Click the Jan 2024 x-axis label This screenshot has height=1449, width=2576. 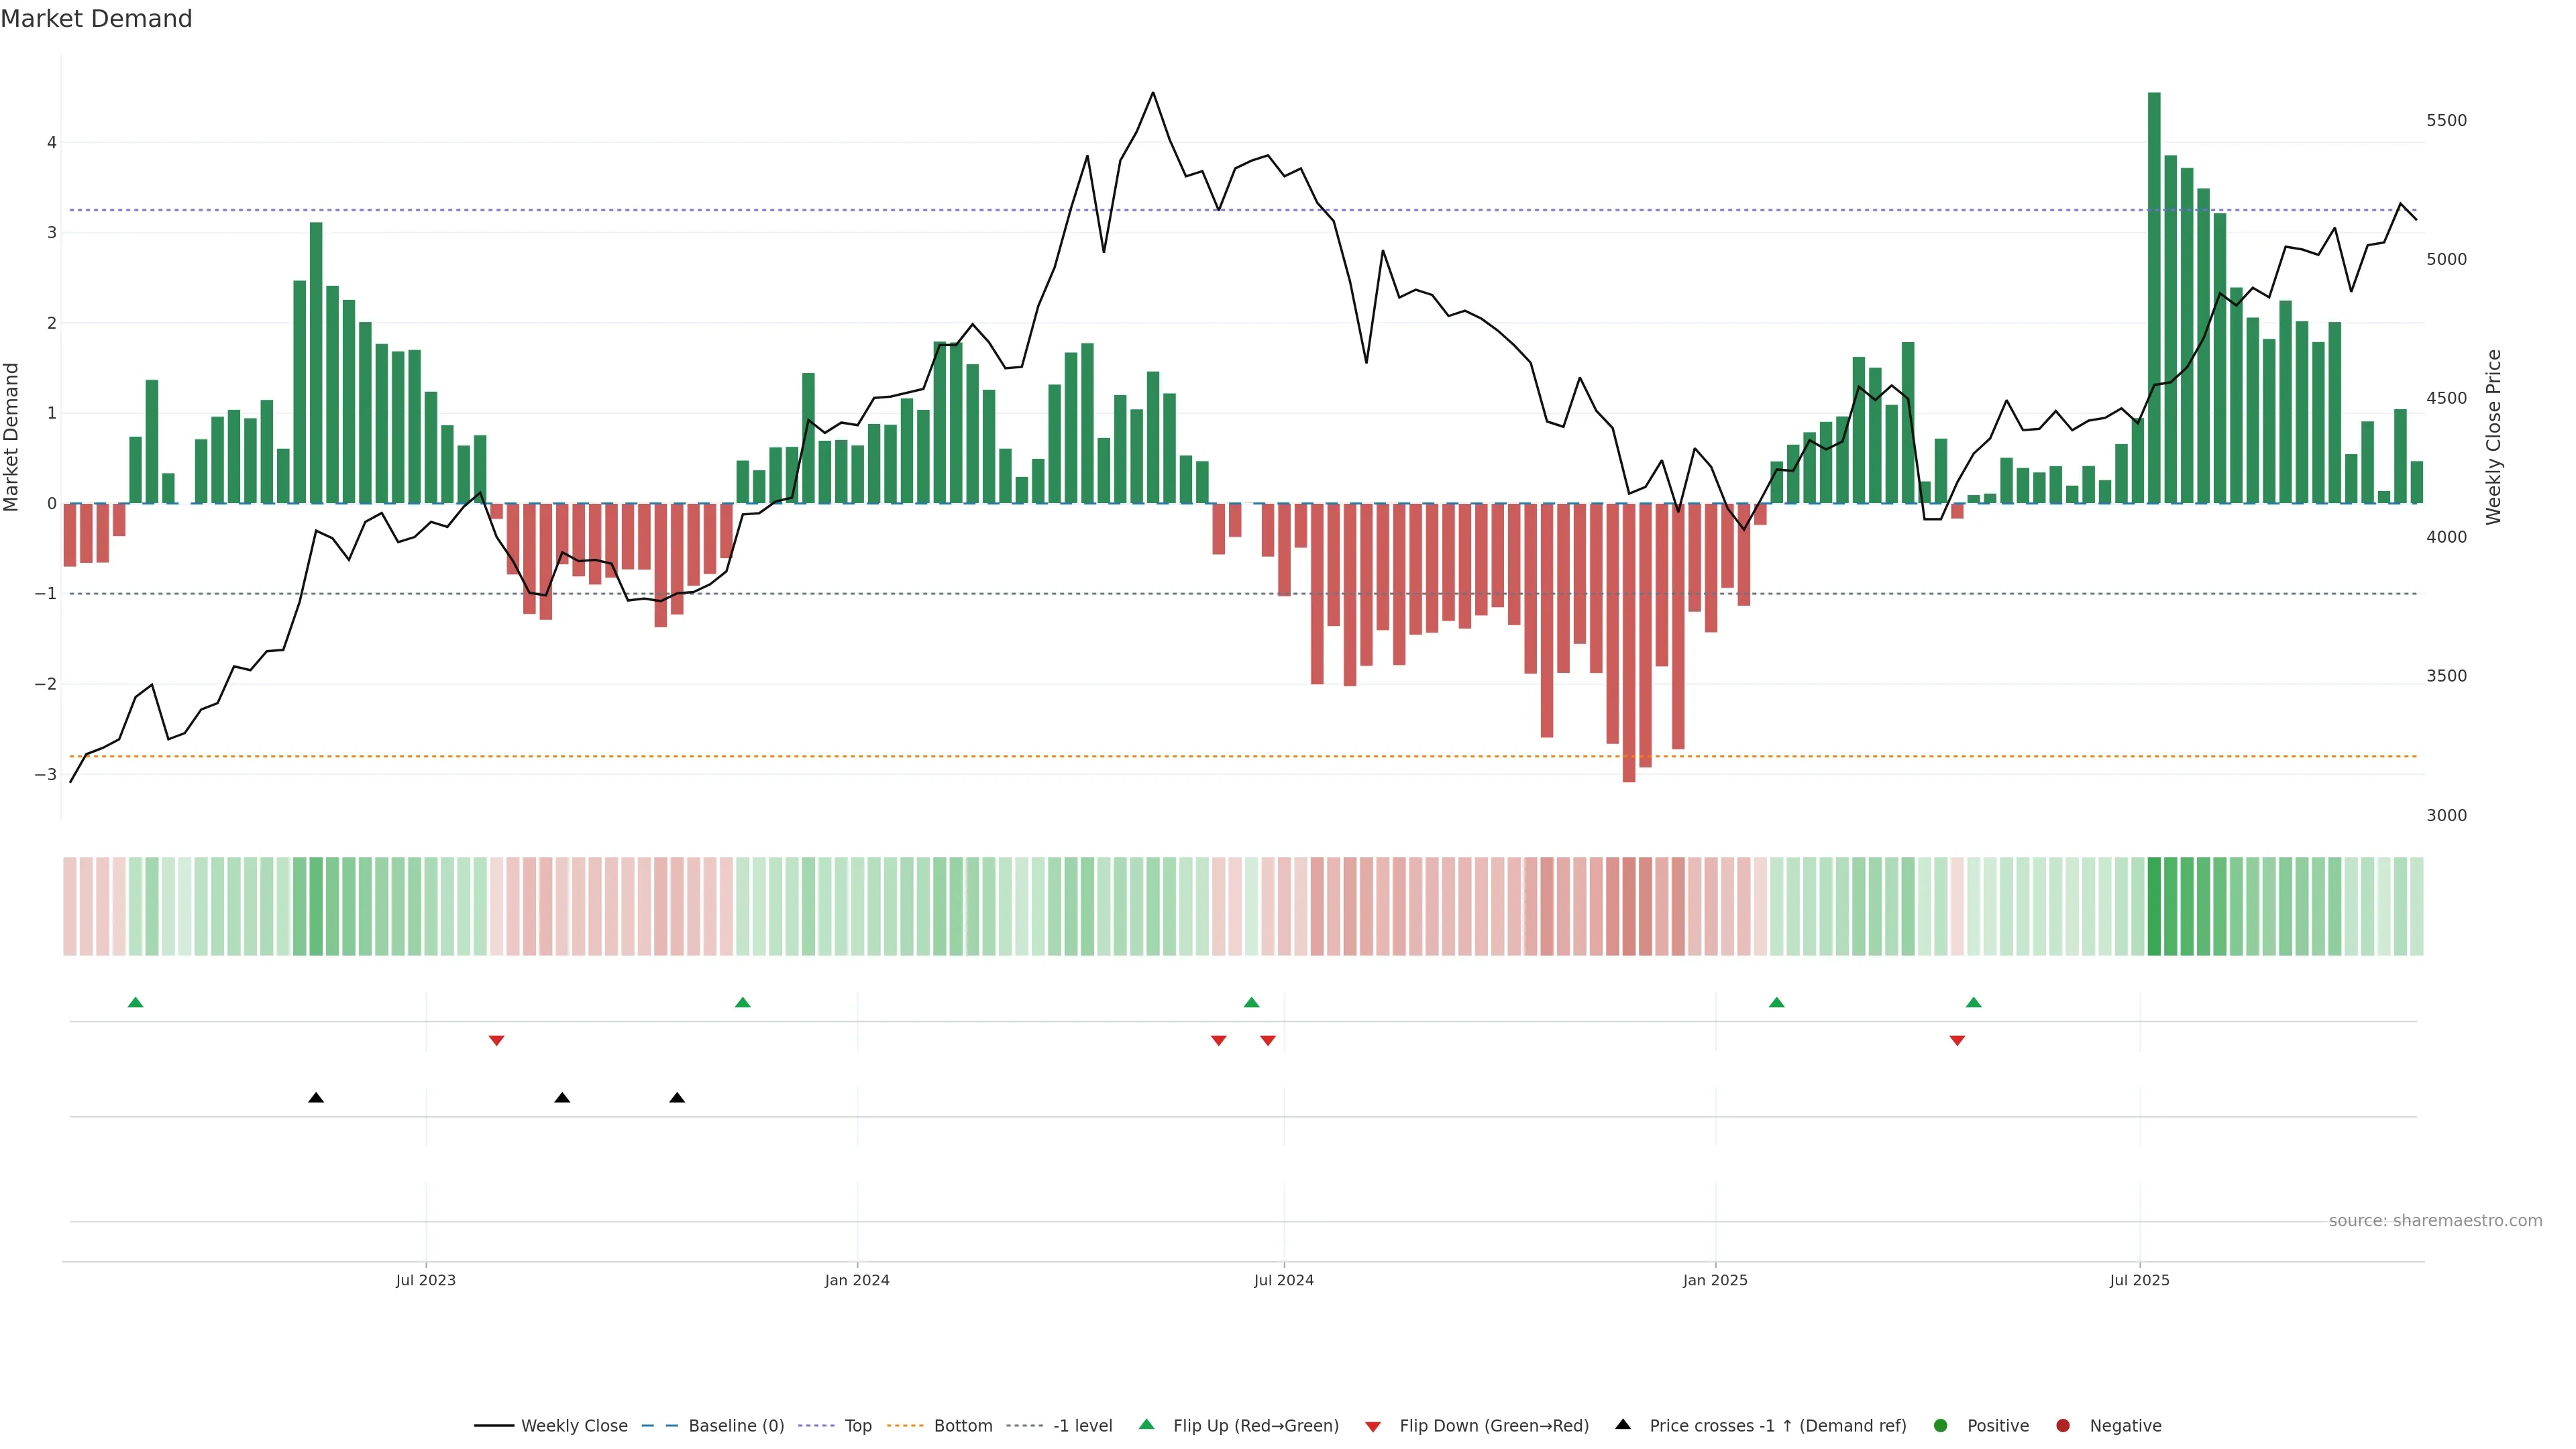[x=857, y=1280]
